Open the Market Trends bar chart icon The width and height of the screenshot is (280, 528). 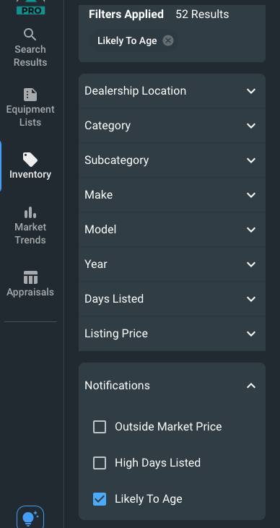click(30, 212)
